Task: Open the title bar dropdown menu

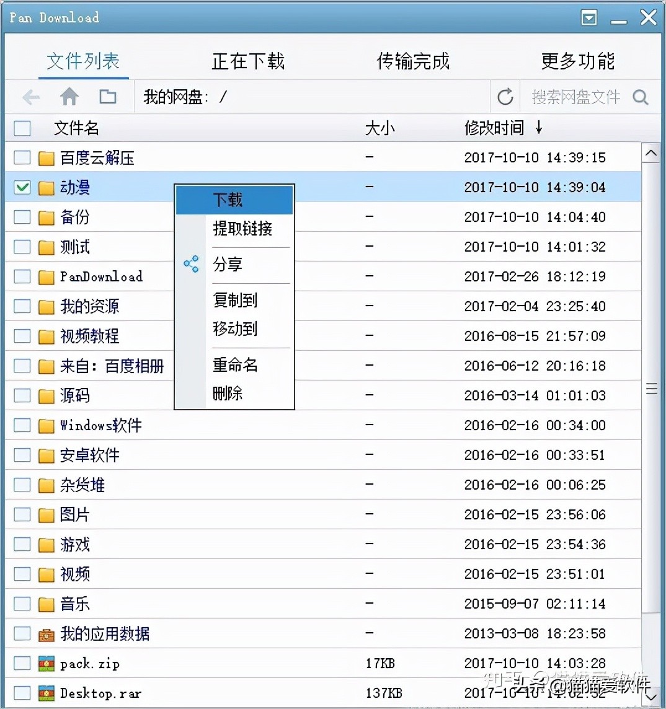Action: click(588, 17)
